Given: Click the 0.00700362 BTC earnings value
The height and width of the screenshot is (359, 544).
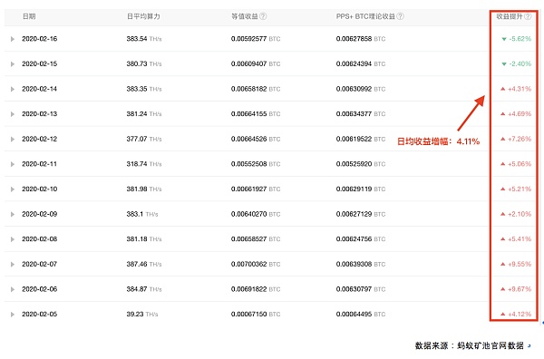Looking at the screenshot, I should tap(256, 264).
